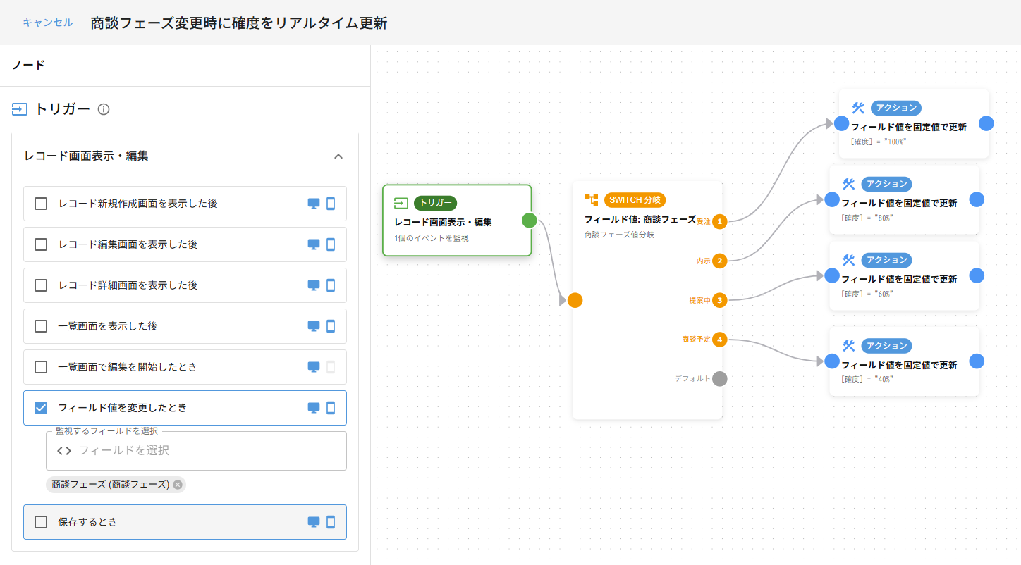Click the trigger node's green arrow icon
This screenshot has width=1021, height=565.
pos(401,203)
